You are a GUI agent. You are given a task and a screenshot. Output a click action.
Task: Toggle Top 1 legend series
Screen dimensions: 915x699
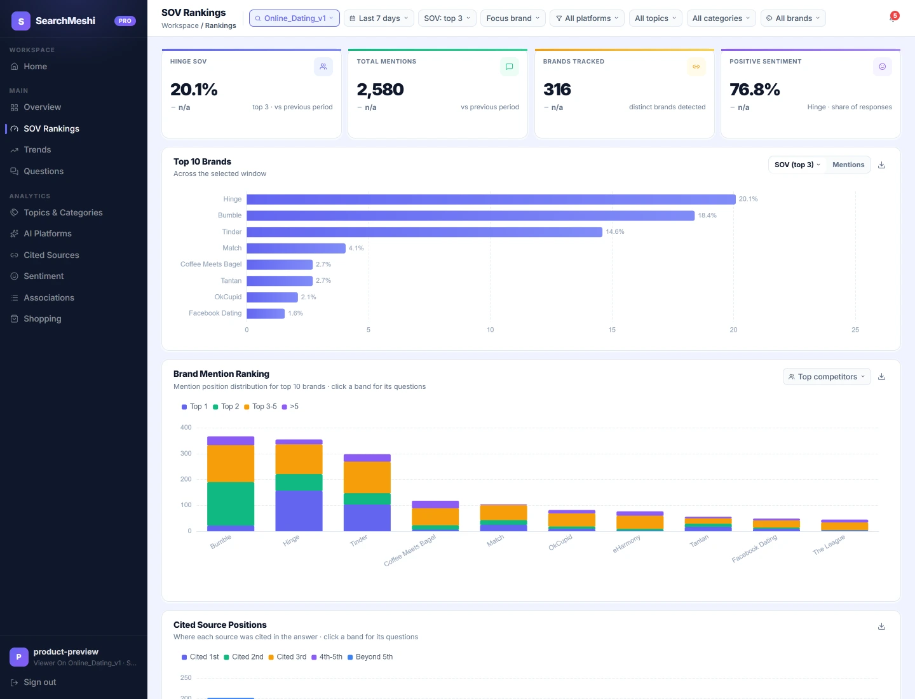(x=194, y=407)
